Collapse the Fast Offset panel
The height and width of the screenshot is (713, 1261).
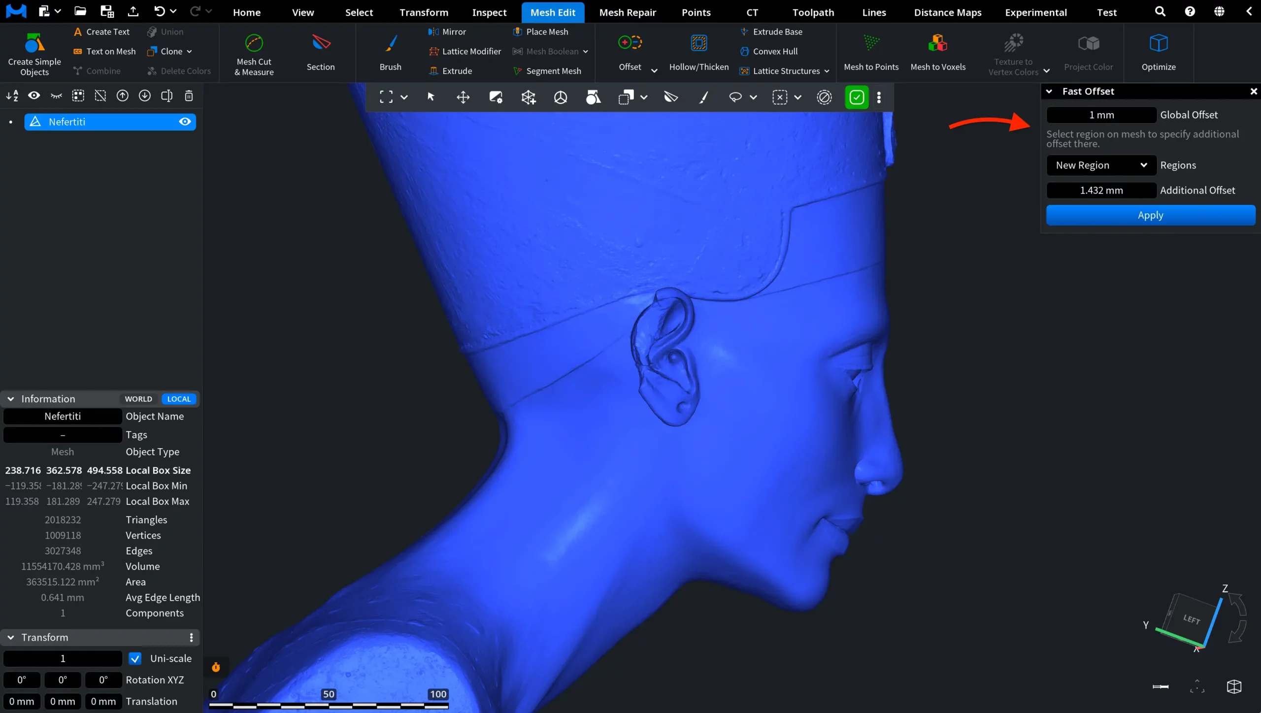[x=1049, y=92]
